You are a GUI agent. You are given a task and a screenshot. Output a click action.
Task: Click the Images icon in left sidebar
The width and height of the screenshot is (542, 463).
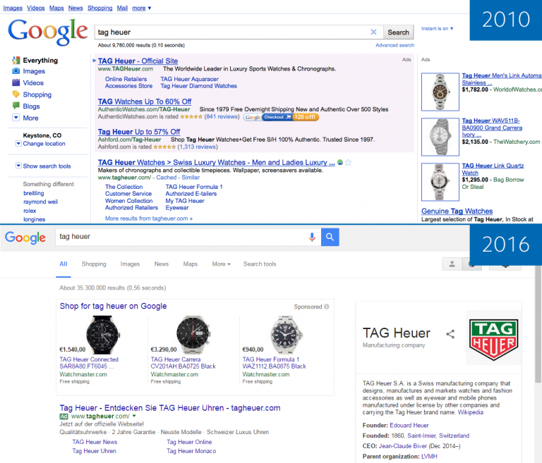[x=16, y=71]
